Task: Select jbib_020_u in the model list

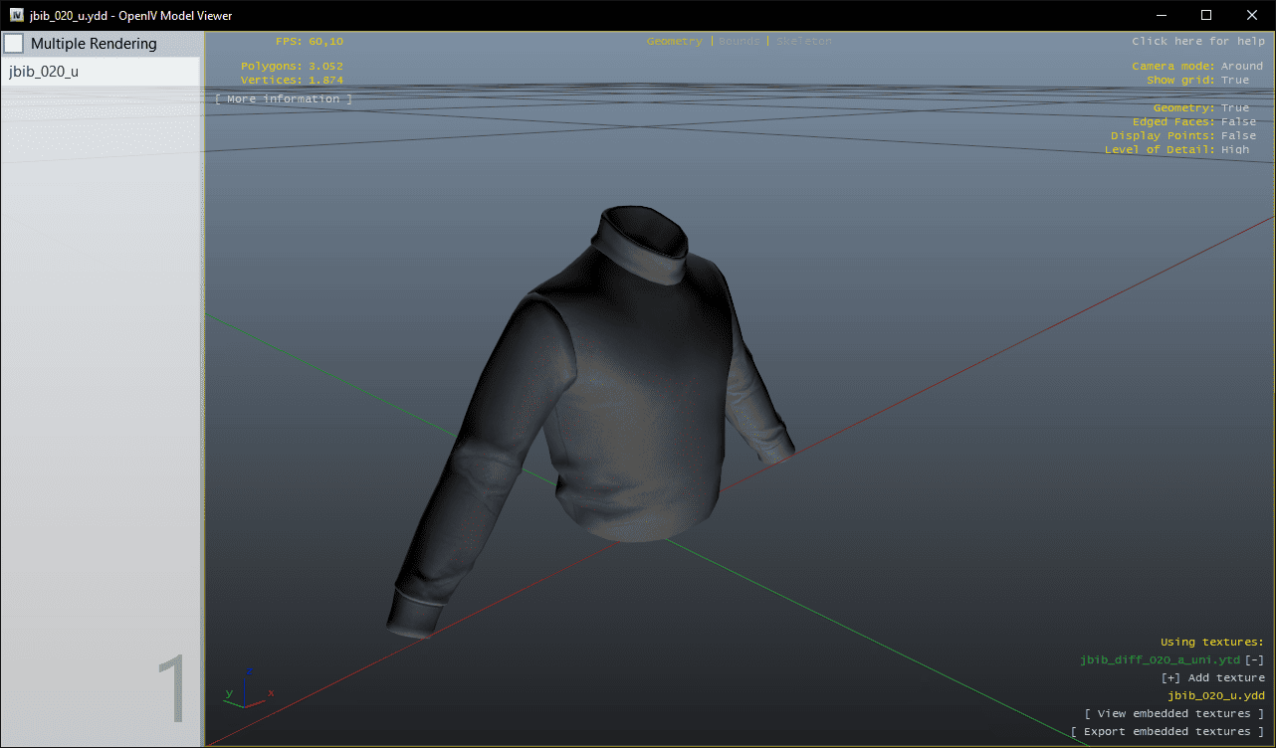Action: pyautogui.click(x=44, y=72)
